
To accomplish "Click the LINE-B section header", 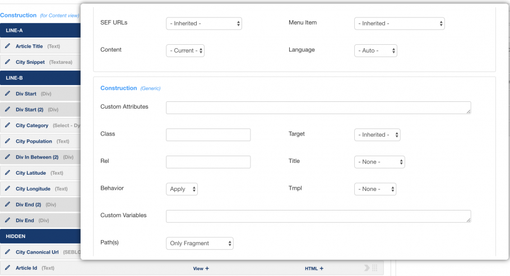I will [40, 78].
